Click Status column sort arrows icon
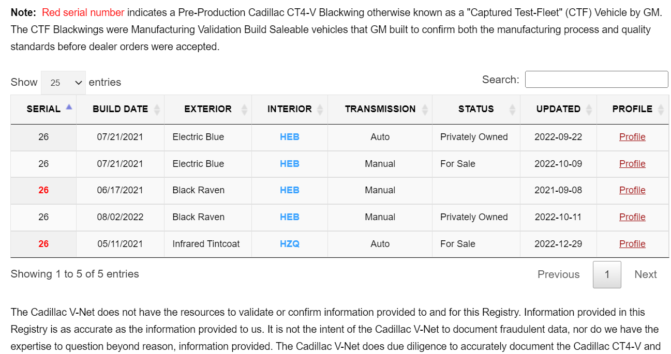 [x=513, y=109]
